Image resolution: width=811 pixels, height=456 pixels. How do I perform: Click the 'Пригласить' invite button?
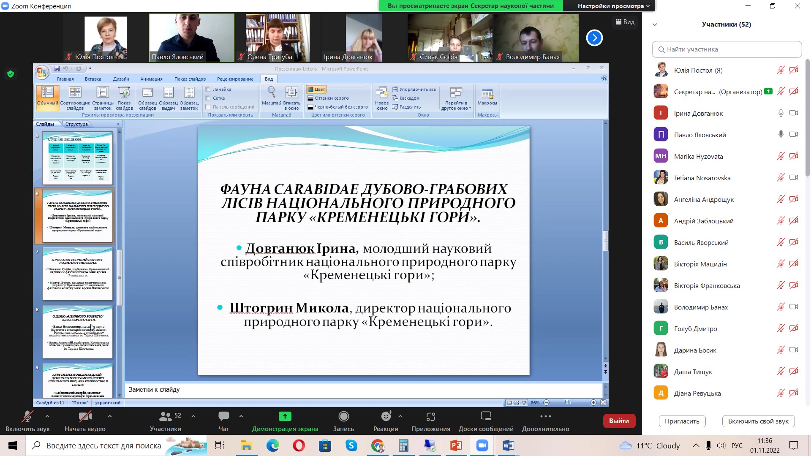[x=682, y=421]
